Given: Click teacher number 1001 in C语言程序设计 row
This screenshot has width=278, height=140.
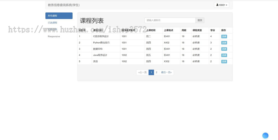Looking at the screenshot, I should (x=124, y=36).
